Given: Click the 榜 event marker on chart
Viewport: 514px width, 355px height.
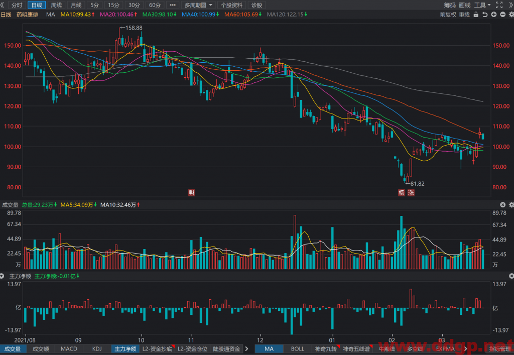Looking at the screenshot, I should pyautogui.click(x=402, y=192).
